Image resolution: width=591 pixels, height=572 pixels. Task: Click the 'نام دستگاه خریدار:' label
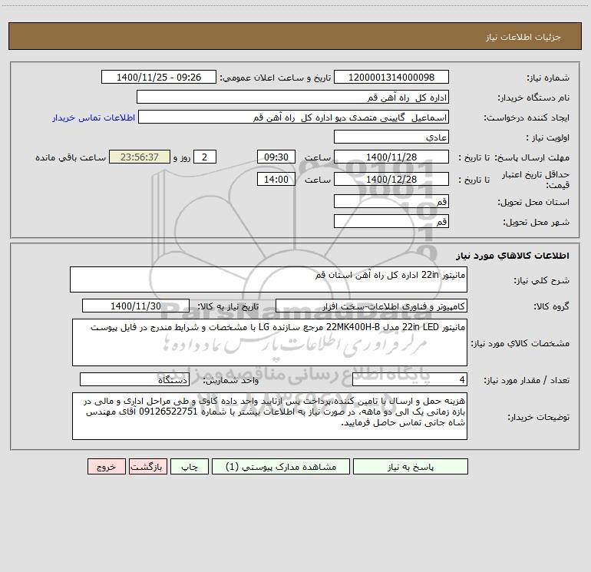coord(533,98)
